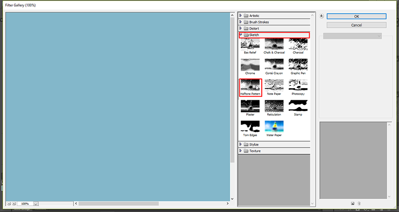Click filter list scrollbar up arrow
Image resolution: width=399 pixels, height=212 pixels.
click(313, 15)
